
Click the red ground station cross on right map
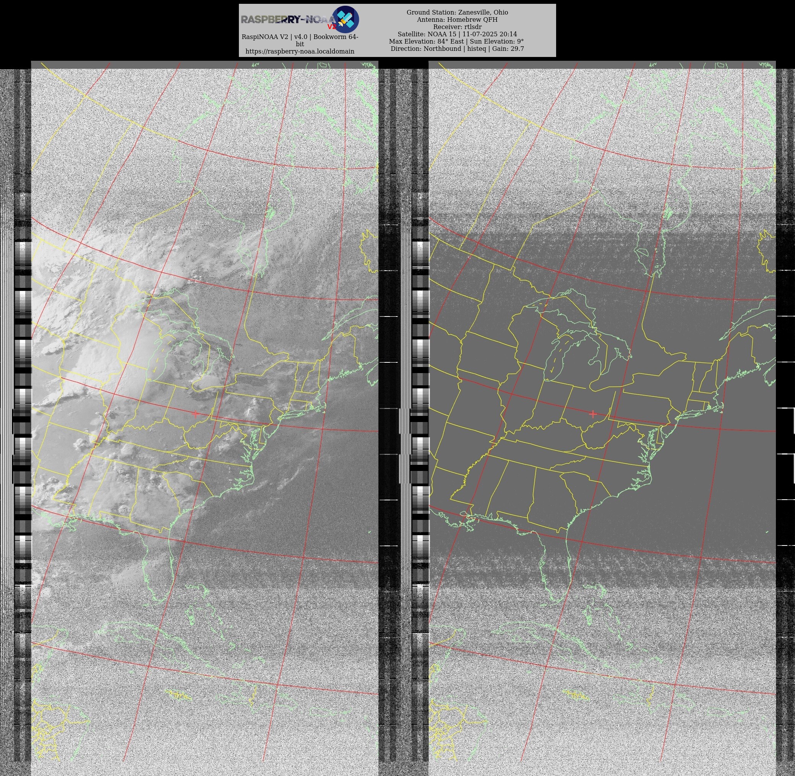[593, 414]
